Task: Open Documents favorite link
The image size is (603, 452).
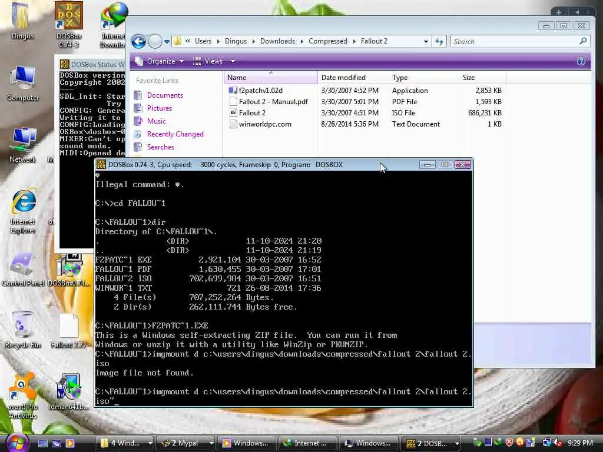Action: [x=165, y=95]
